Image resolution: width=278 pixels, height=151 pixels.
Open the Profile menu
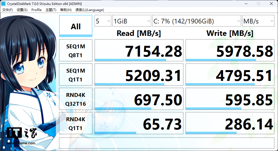[x=36, y=10]
